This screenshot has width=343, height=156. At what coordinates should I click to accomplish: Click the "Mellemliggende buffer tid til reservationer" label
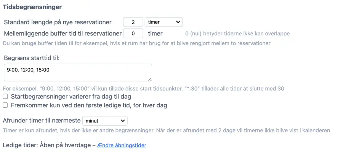pos(62,33)
